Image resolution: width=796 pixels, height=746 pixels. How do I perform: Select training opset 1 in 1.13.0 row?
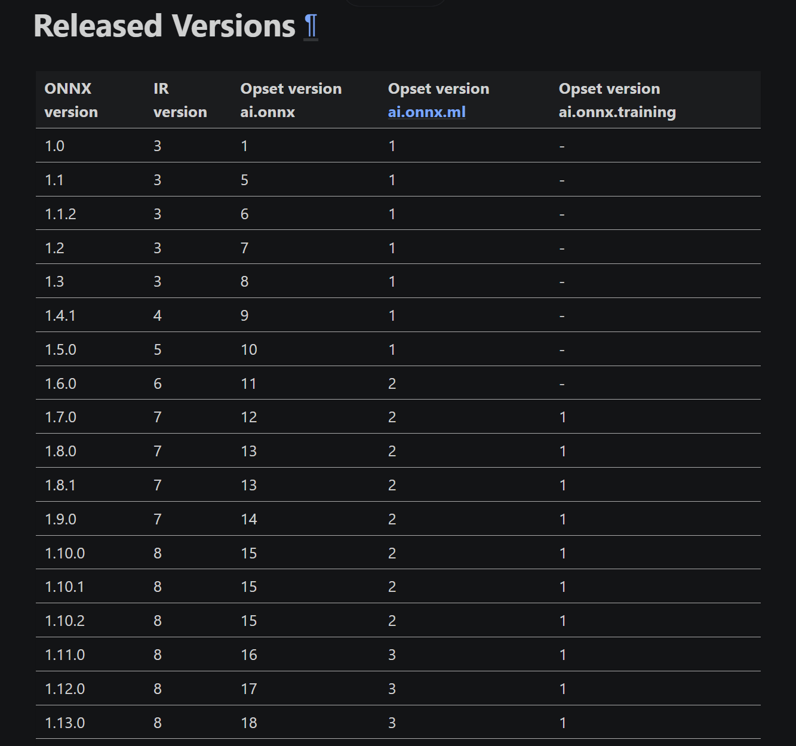click(x=563, y=723)
